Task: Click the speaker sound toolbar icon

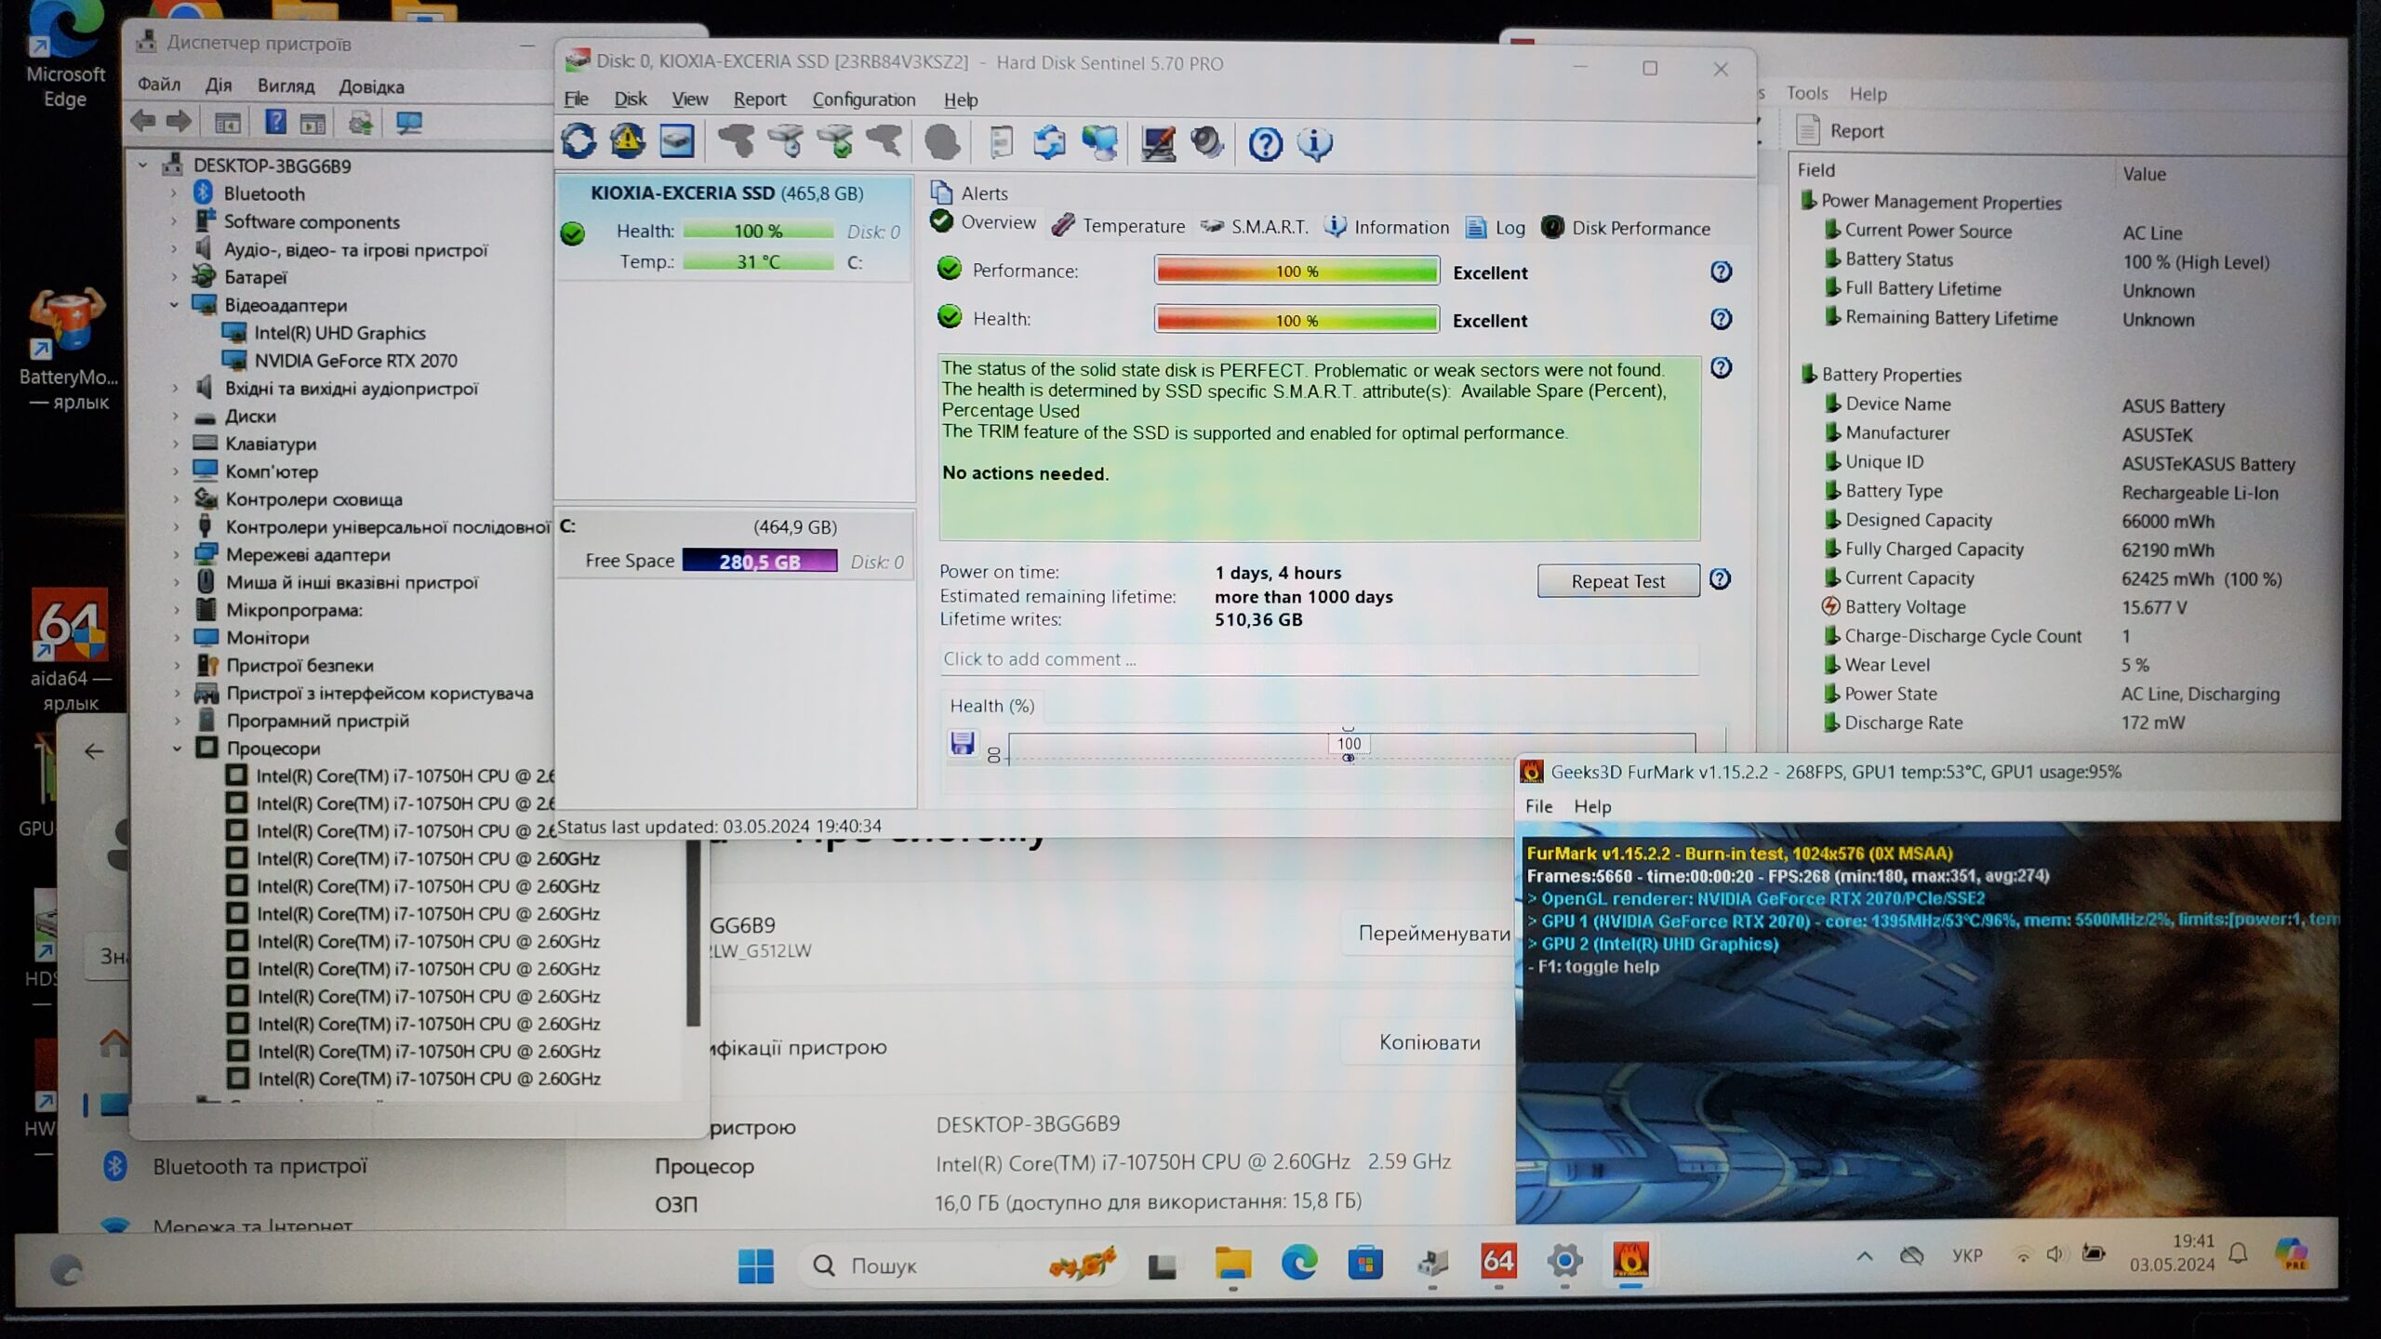Action: [x=1206, y=143]
